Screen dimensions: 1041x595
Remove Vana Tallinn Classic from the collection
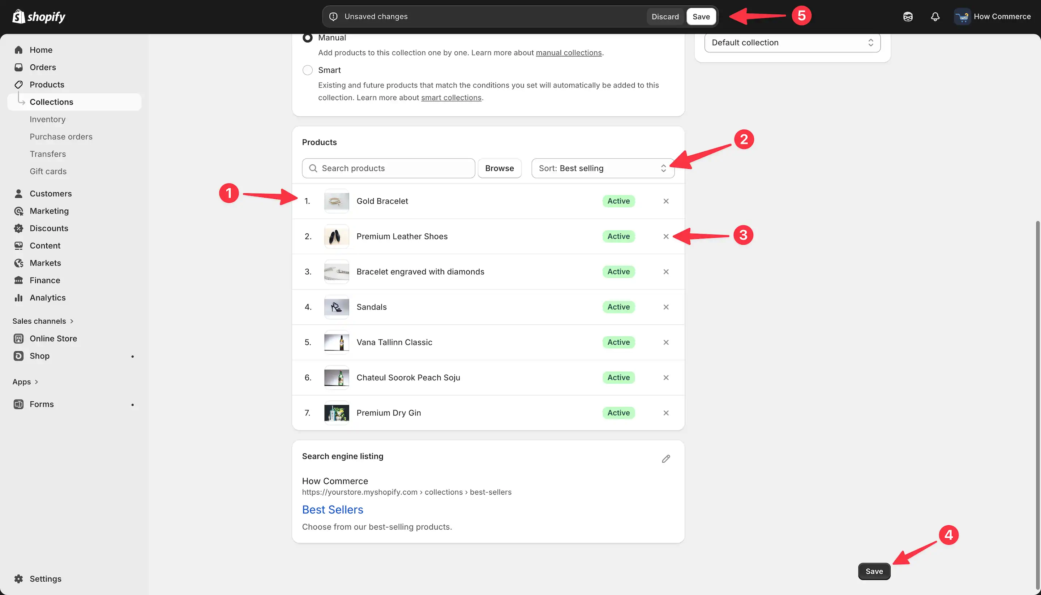[666, 342]
